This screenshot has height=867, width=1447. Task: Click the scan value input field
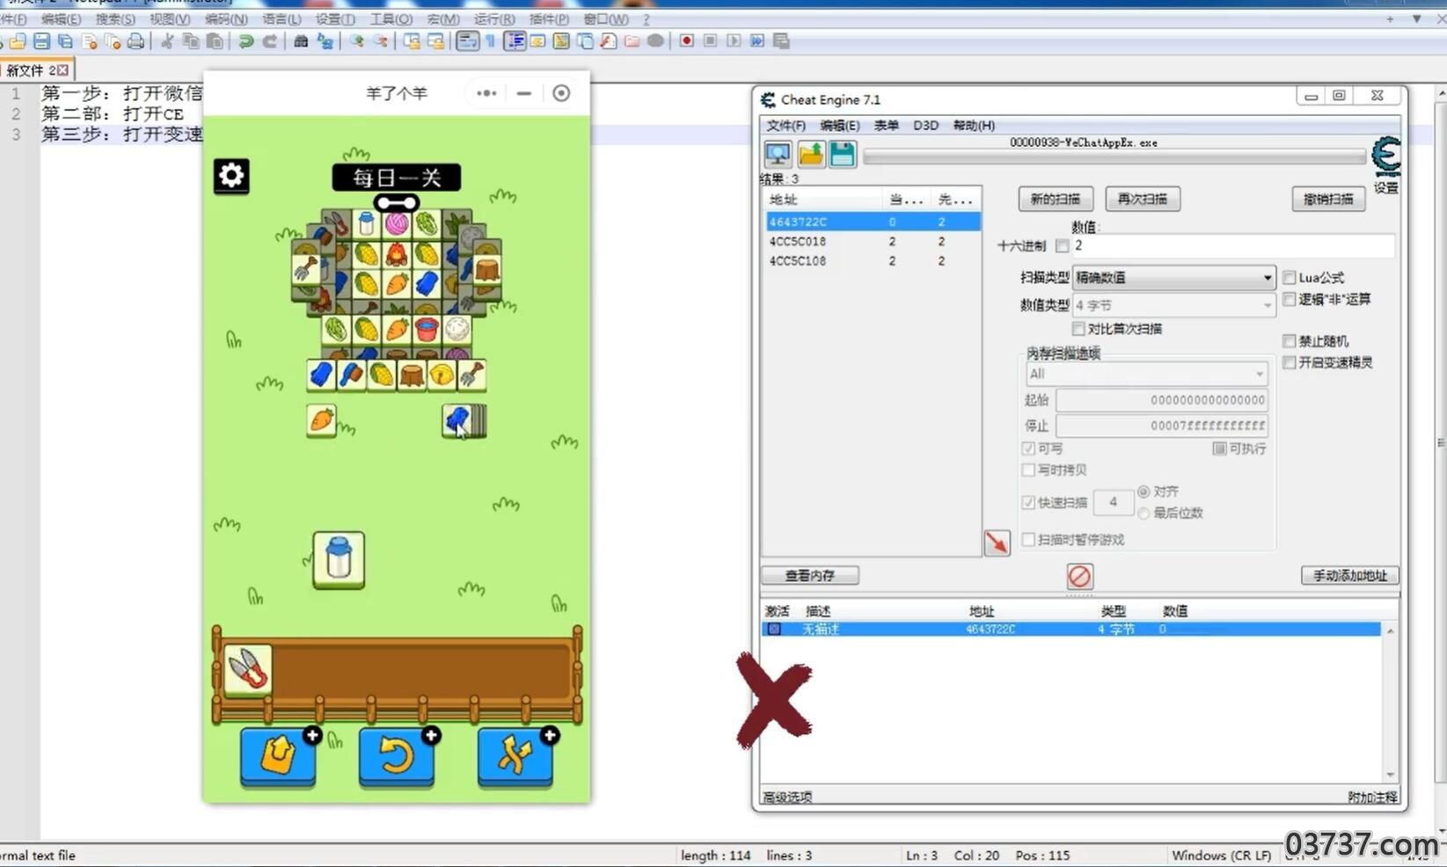1231,246
